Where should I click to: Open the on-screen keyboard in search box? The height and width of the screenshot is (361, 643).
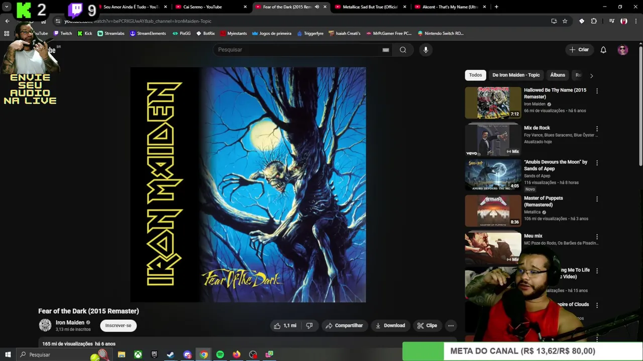coord(386,50)
